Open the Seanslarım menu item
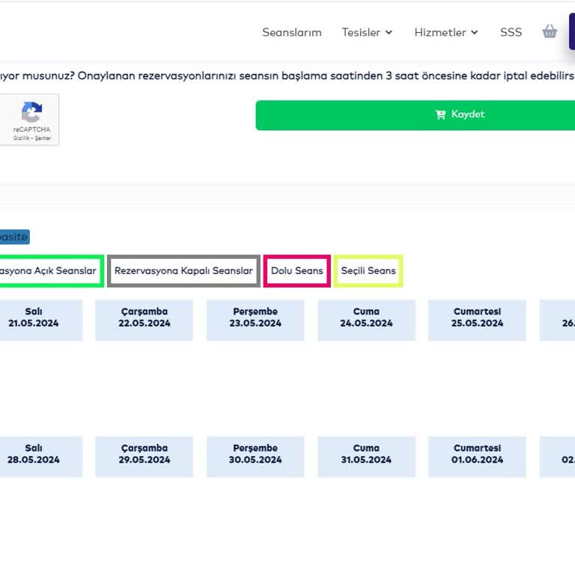Screen dimensions: 575x575 (291, 32)
